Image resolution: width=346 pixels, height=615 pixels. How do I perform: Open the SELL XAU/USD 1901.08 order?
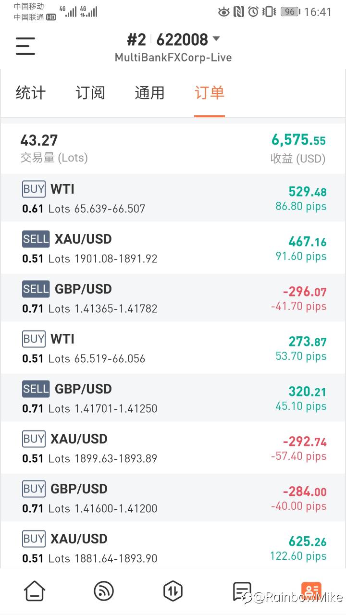[x=173, y=248]
